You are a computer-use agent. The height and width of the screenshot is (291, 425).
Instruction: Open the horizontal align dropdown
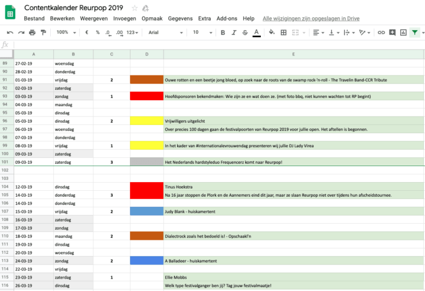coord(319,32)
